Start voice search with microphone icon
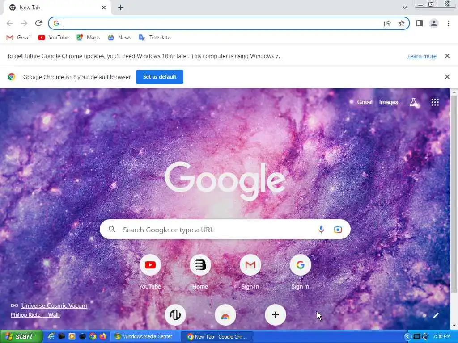The image size is (458, 343). click(321, 230)
